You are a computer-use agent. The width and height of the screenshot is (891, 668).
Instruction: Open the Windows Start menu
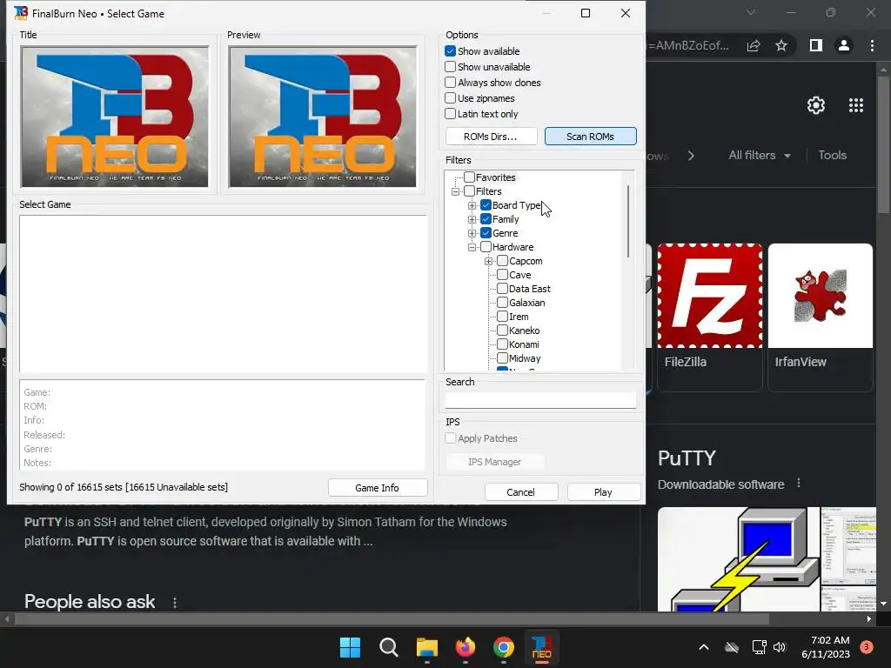click(x=350, y=647)
